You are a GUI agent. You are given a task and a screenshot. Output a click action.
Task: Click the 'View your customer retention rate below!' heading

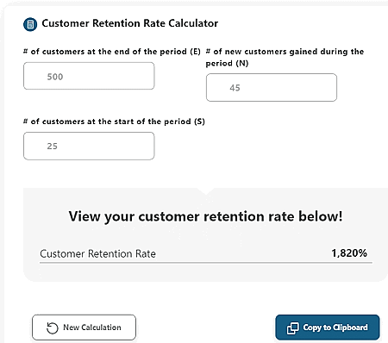pyautogui.click(x=205, y=216)
